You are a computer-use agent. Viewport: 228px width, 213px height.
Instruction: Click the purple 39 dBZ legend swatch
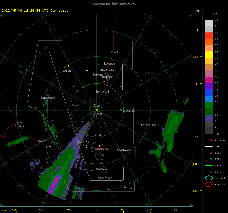click(x=209, y=86)
